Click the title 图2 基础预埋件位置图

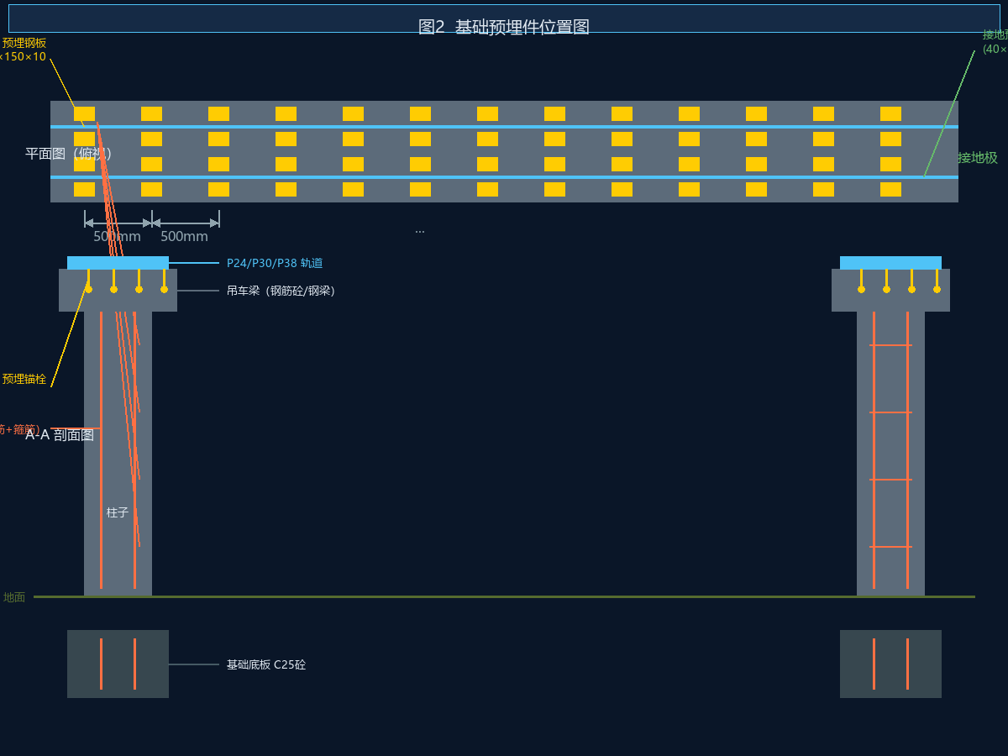click(504, 27)
